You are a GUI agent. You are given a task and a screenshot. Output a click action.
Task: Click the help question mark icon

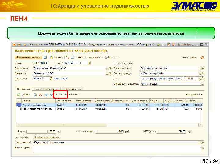tap(202, 57)
